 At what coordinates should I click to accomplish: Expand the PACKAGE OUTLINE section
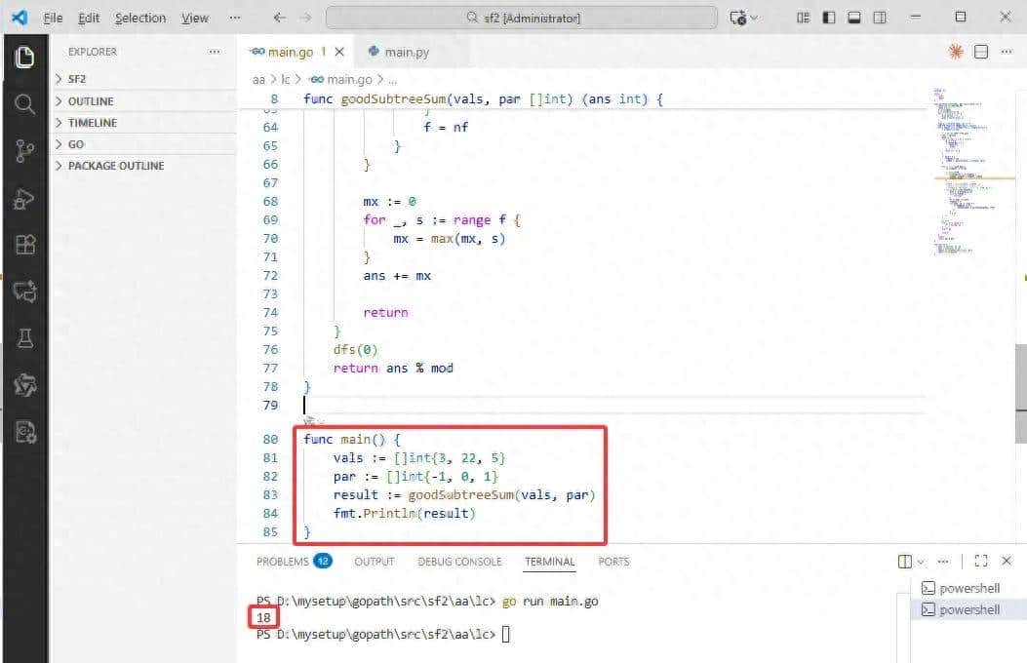point(142,167)
